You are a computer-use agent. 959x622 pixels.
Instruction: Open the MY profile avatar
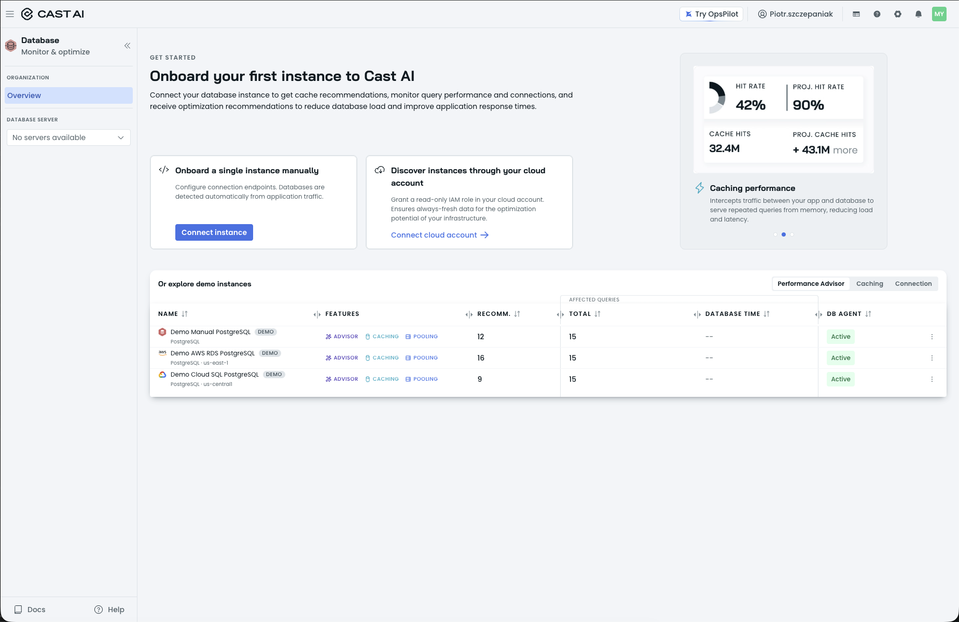939,14
